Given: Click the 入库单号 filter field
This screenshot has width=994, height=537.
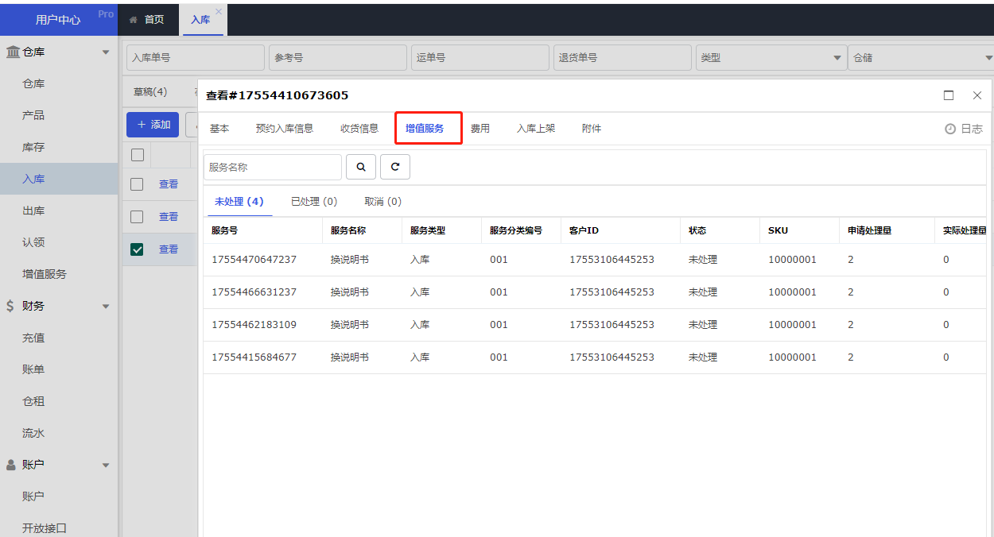Looking at the screenshot, I should tap(196, 58).
